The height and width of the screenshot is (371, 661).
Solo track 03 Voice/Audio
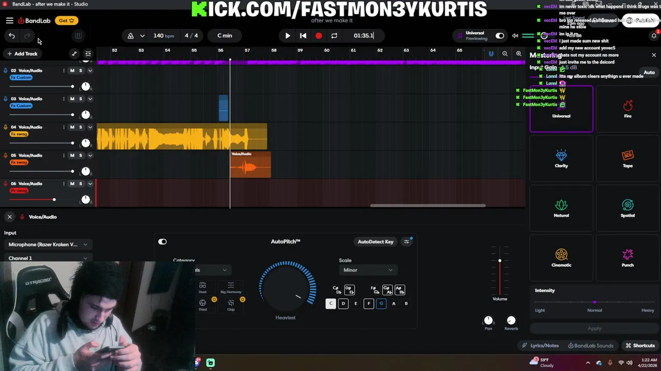(81, 99)
